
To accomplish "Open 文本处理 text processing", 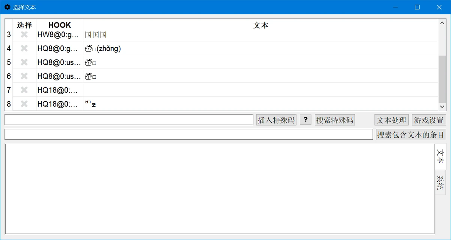I will click(392, 120).
